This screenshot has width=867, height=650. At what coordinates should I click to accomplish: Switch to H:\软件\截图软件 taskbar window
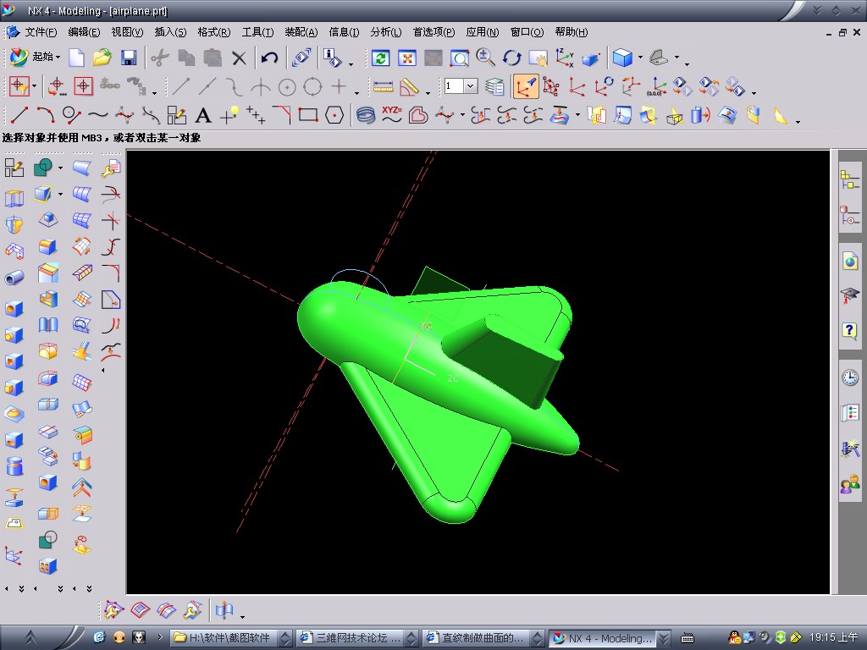[230, 638]
